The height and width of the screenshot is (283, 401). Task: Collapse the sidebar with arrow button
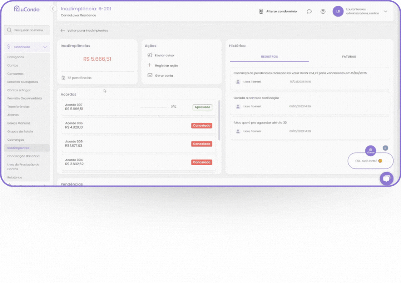[53, 9]
